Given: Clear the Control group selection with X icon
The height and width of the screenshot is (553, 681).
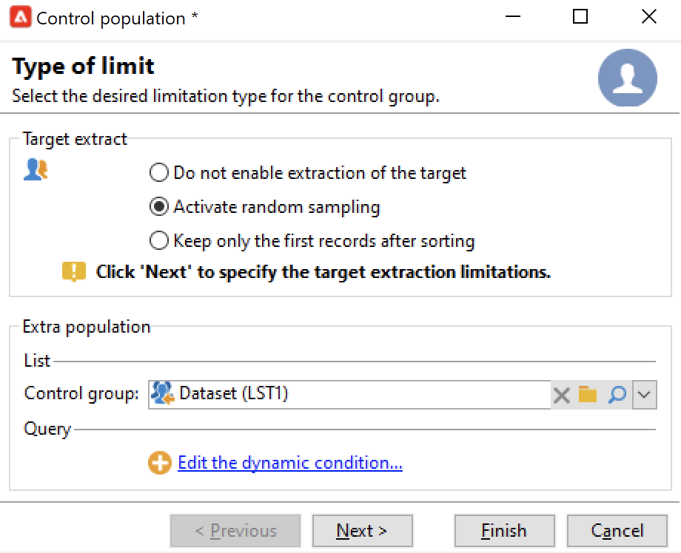Looking at the screenshot, I should tap(562, 395).
